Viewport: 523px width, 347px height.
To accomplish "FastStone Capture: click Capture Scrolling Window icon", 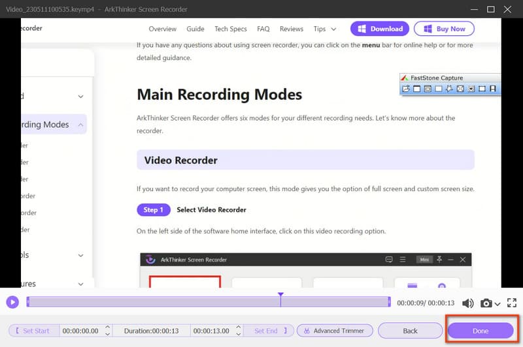I will click(471, 89).
